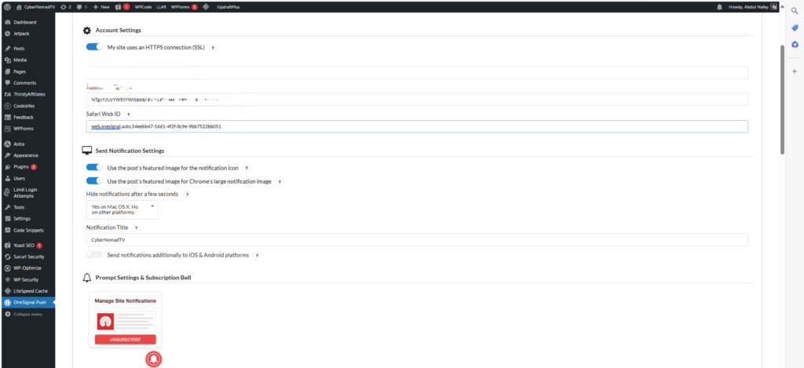Screen dimensions: 804x368
Task: Open the Yoast SEO admin bar icon
Action: click(x=118, y=6)
